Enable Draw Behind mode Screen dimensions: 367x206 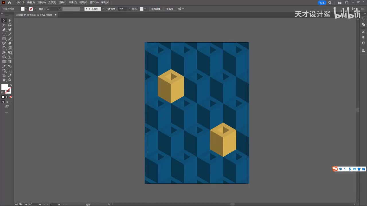pyautogui.click(x=7, y=102)
